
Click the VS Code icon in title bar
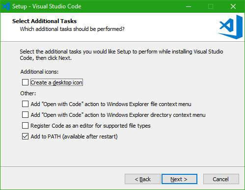pyautogui.click(x=6, y=6)
